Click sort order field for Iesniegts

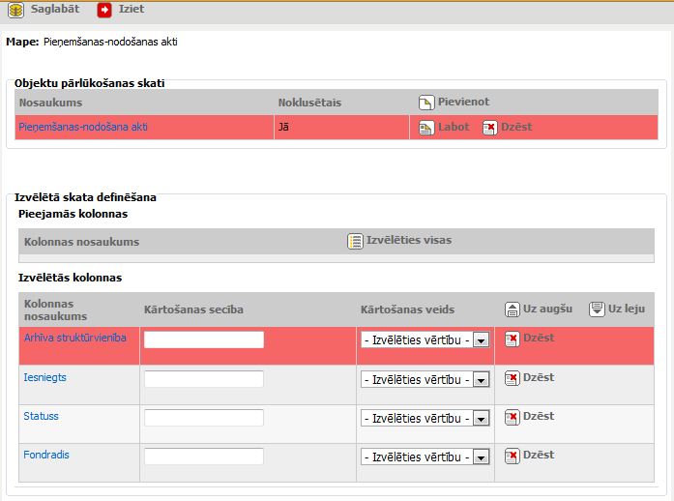[x=204, y=379]
